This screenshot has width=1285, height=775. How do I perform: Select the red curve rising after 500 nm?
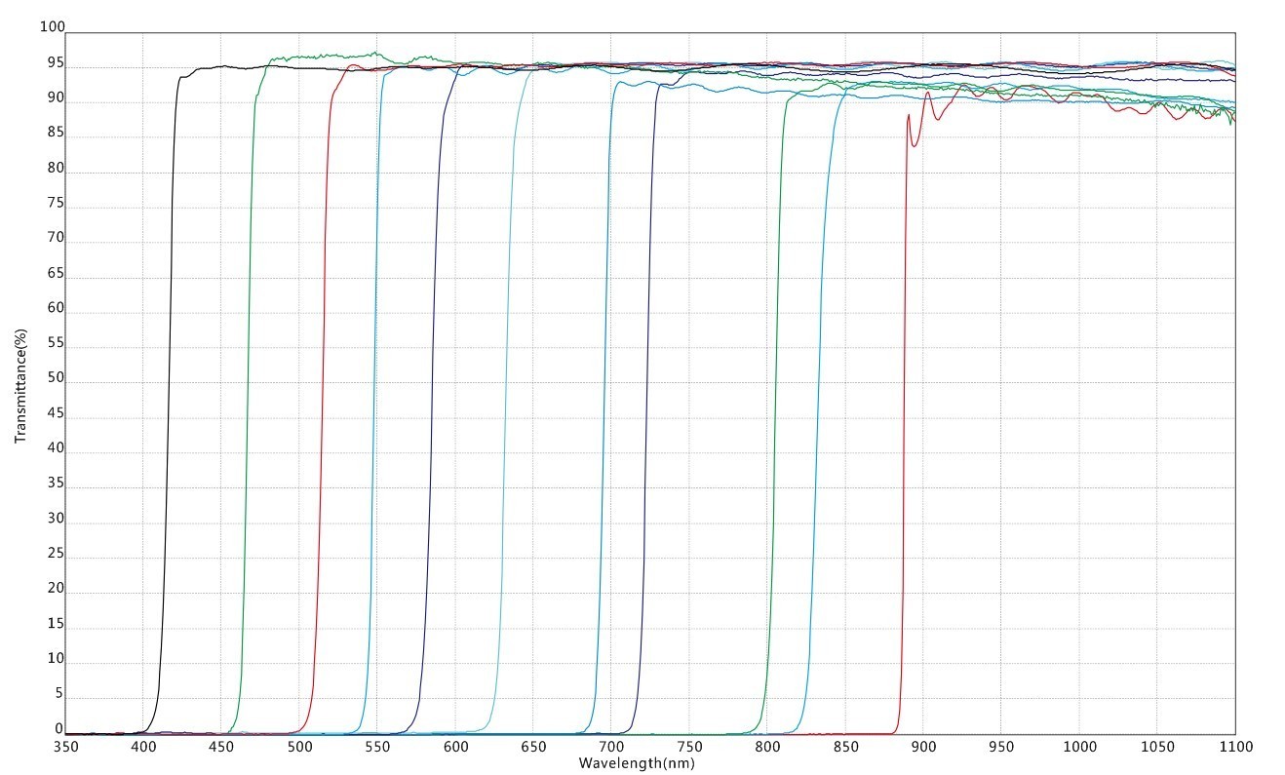(321, 390)
